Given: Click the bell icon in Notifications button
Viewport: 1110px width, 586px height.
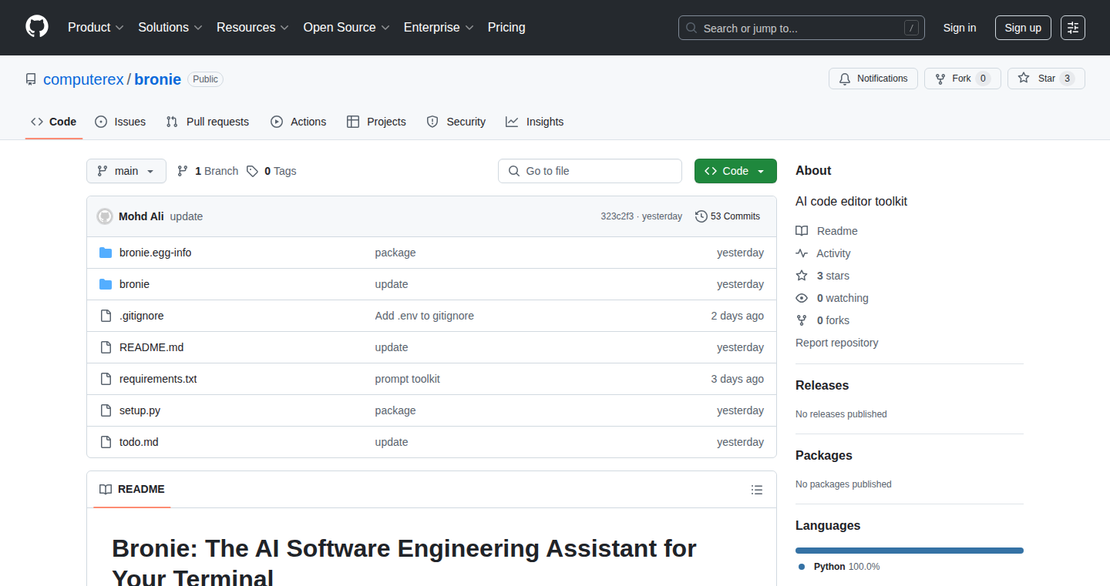Looking at the screenshot, I should 845,79.
